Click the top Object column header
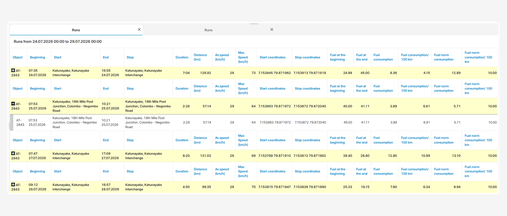Screen dimensions: 507x216 click(18, 57)
